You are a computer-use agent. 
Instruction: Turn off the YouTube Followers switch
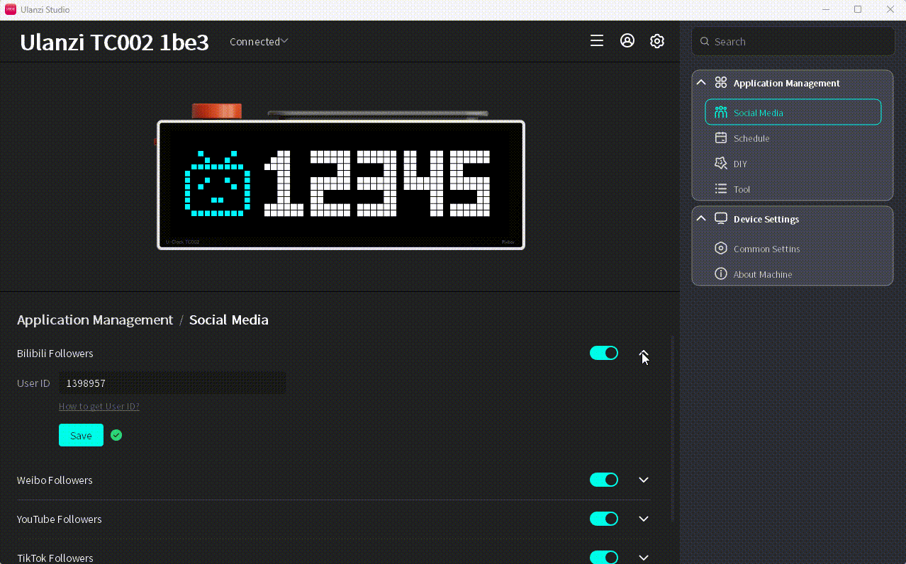click(604, 519)
